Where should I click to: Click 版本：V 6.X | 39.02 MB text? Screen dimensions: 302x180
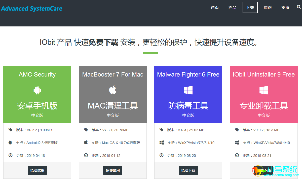[186, 130]
